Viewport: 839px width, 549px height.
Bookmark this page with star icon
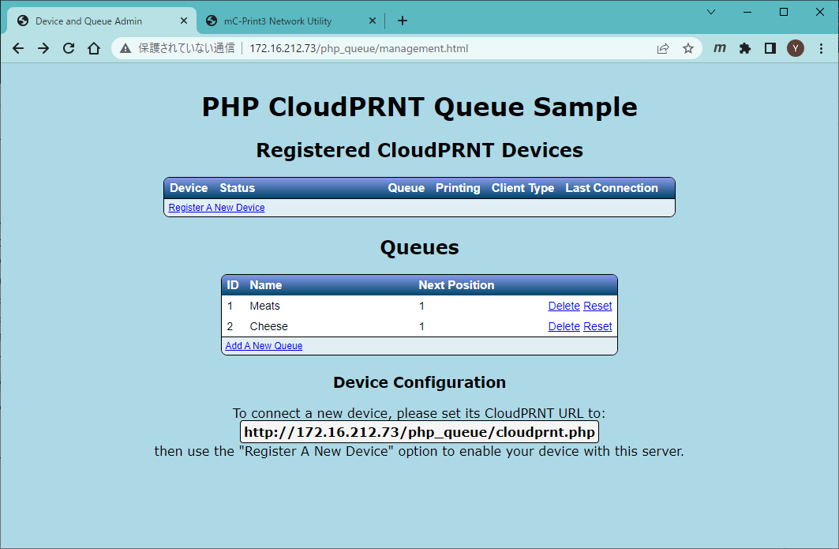[x=688, y=48]
